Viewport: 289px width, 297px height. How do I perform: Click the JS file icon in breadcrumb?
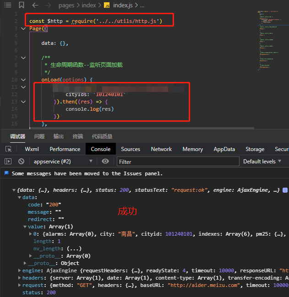coord(107,5)
